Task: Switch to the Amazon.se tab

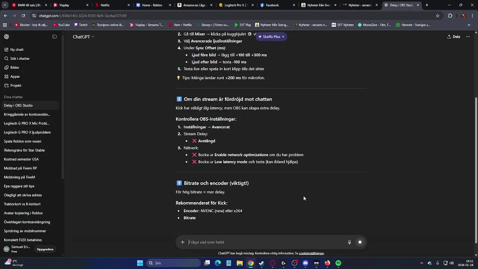Action: [195, 5]
